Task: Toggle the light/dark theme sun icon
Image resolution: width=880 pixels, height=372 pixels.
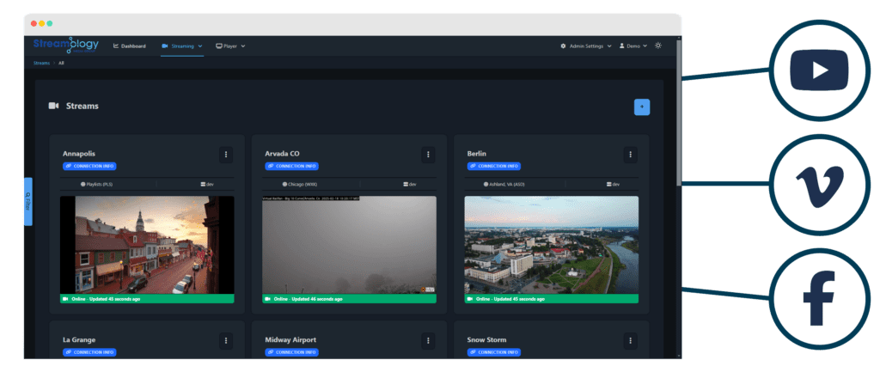Action: point(658,46)
